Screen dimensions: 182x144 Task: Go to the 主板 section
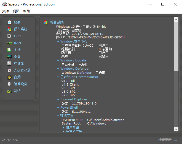point(17,50)
